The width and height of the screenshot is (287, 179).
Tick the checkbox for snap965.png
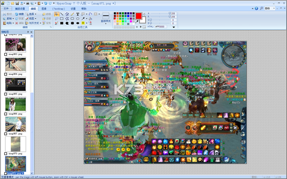[x=6, y=94]
